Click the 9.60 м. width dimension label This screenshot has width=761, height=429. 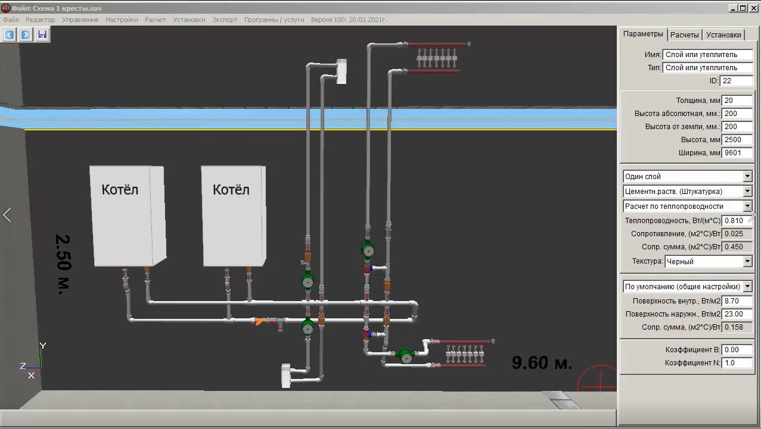(x=542, y=362)
